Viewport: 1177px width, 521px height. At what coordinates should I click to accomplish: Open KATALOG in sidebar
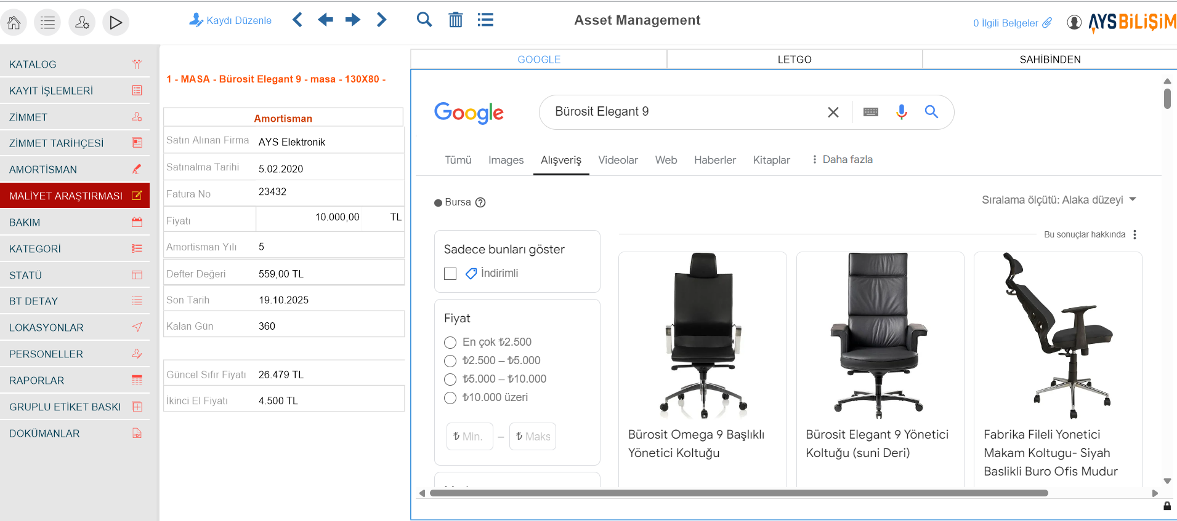coord(75,64)
